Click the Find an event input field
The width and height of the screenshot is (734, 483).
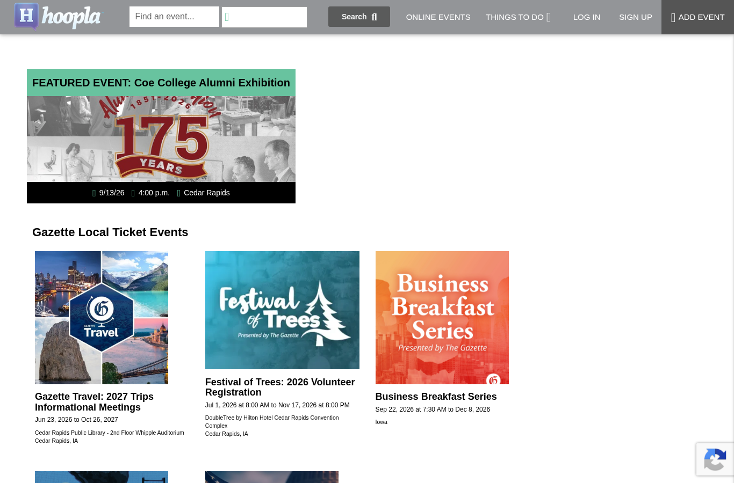(174, 17)
